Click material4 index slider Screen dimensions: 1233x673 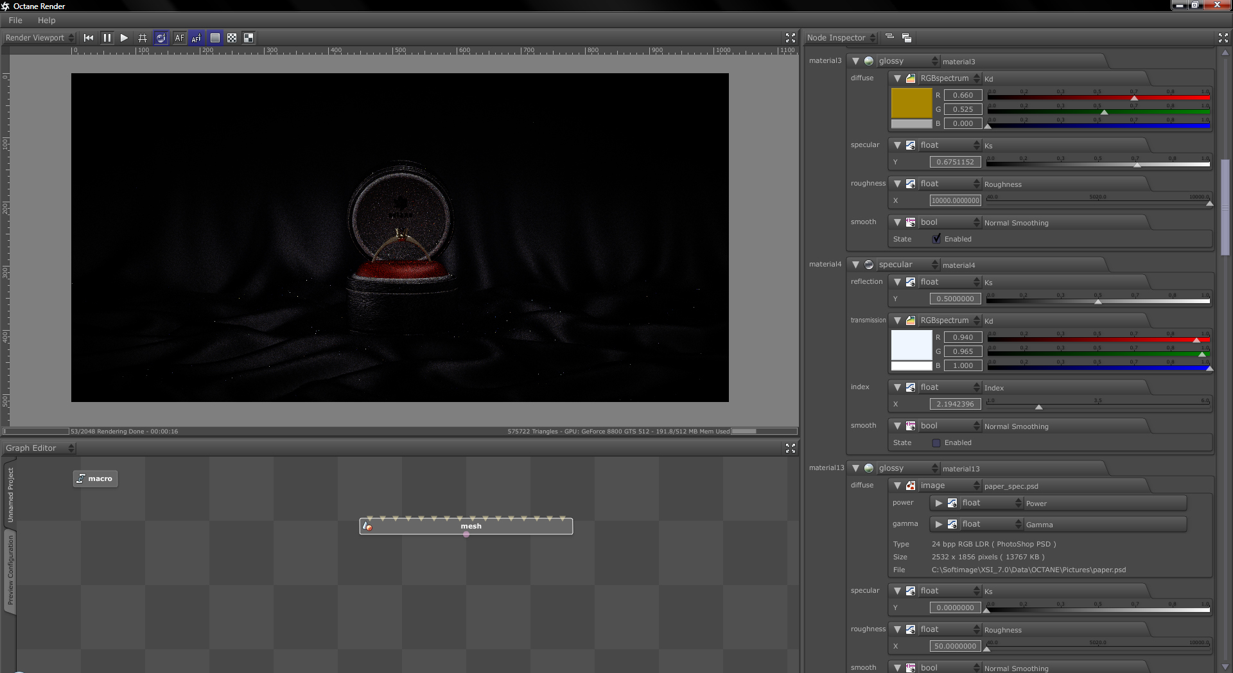[x=1098, y=405]
